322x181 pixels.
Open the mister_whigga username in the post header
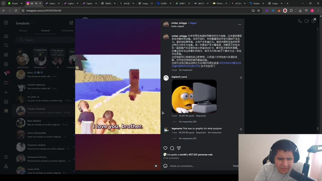pyautogui.click(x=179, y=23)
